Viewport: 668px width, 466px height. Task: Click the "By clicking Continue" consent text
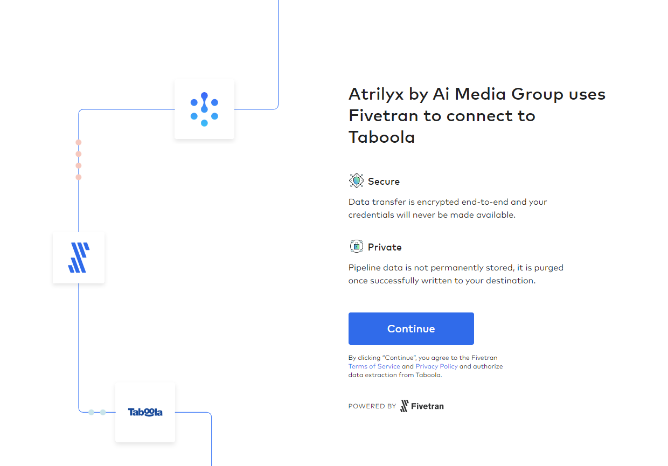click(x=423, y=358)
